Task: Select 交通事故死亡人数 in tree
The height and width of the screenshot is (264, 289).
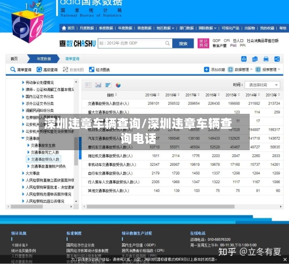Action: 45,153
